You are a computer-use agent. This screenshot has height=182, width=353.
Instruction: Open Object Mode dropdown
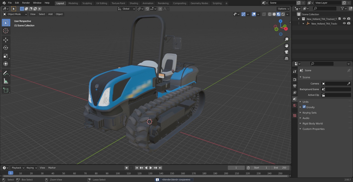15,14
